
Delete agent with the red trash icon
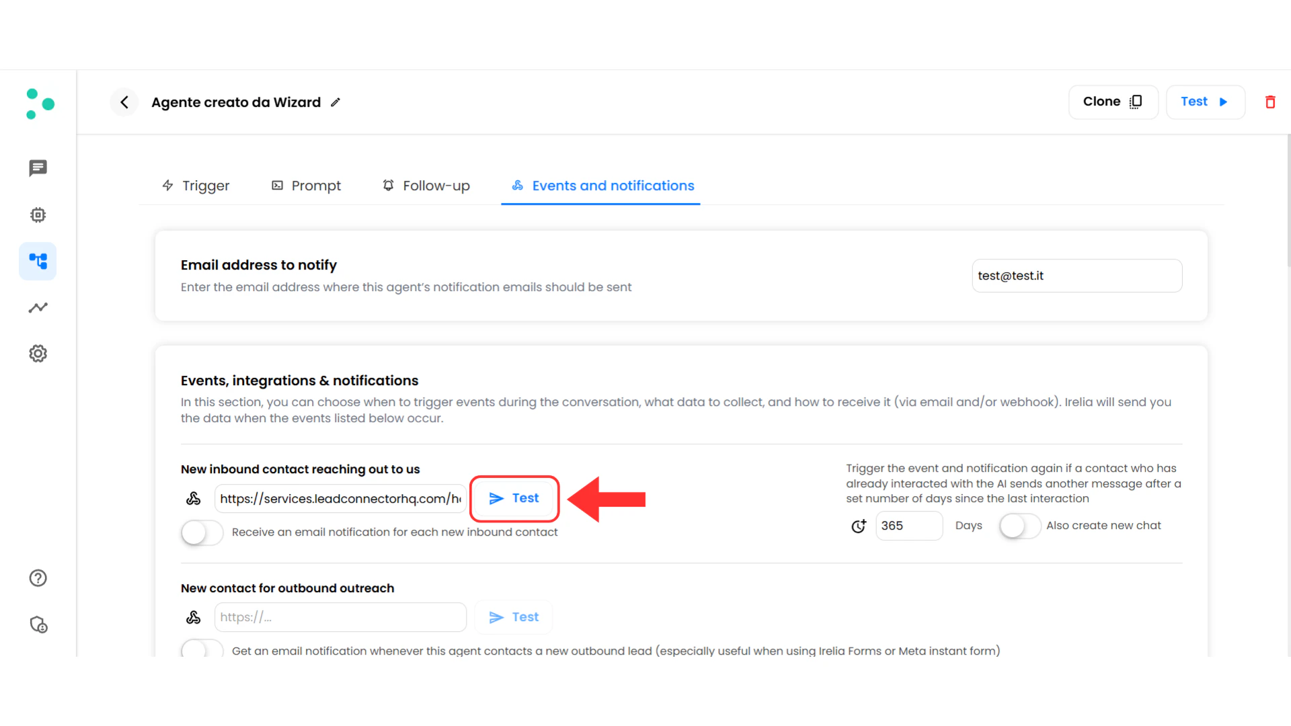(1271, 102)
